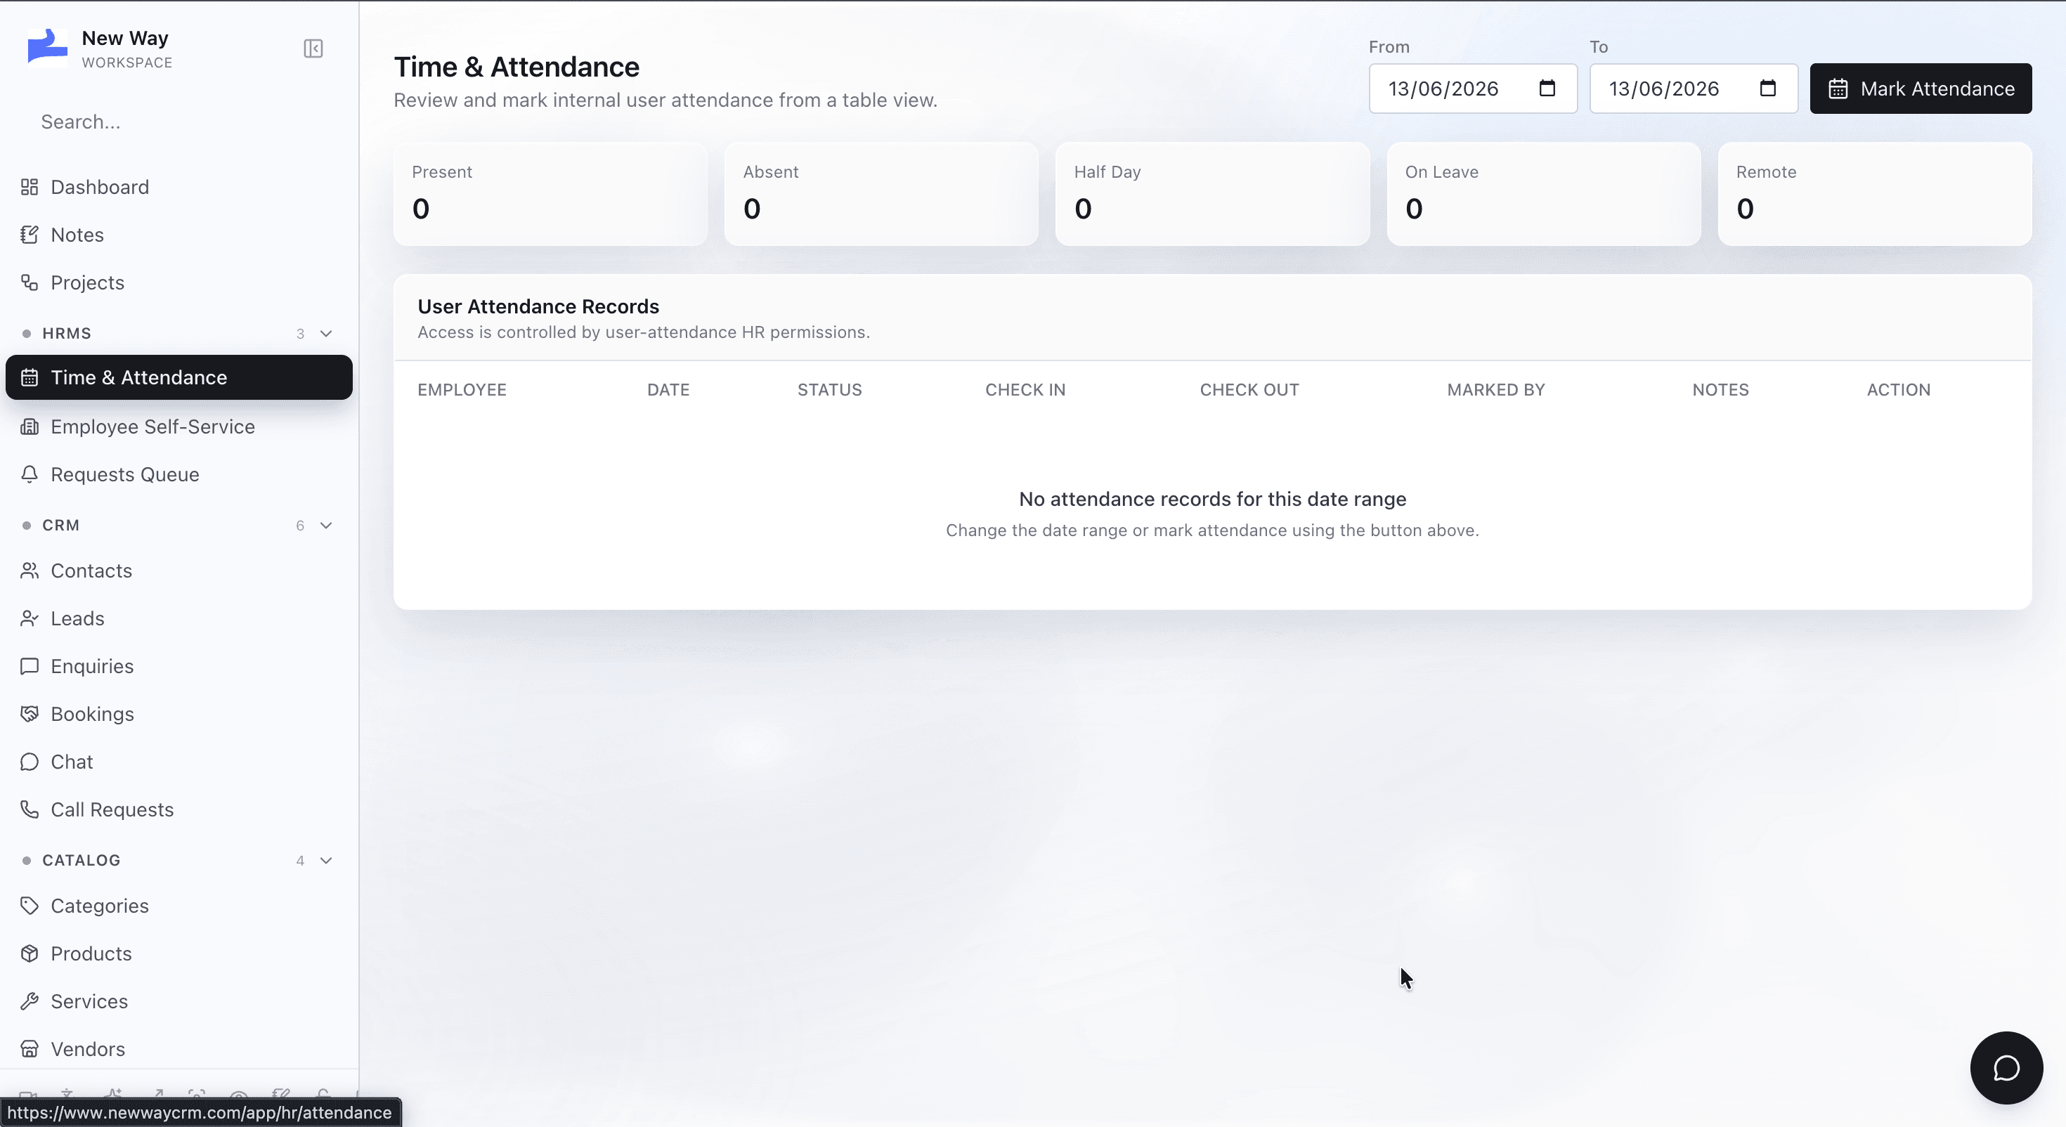
Task: Click the Remote summary card
Action: [x=1875, y=194]
